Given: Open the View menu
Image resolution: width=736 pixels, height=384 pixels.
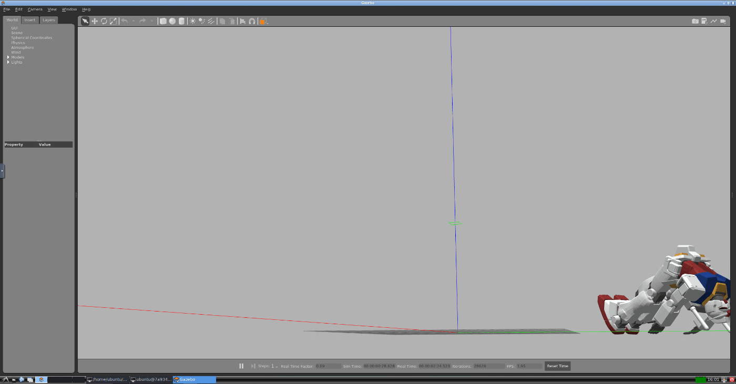Looking at the screenshot, I should 52,9.
